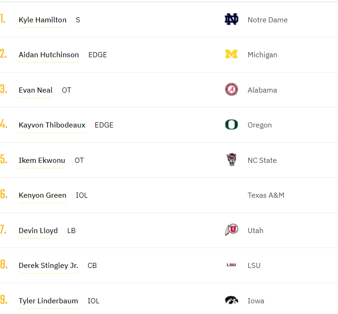
Task: Click the Utah Utes logo
Action: [x=231, y=230]
